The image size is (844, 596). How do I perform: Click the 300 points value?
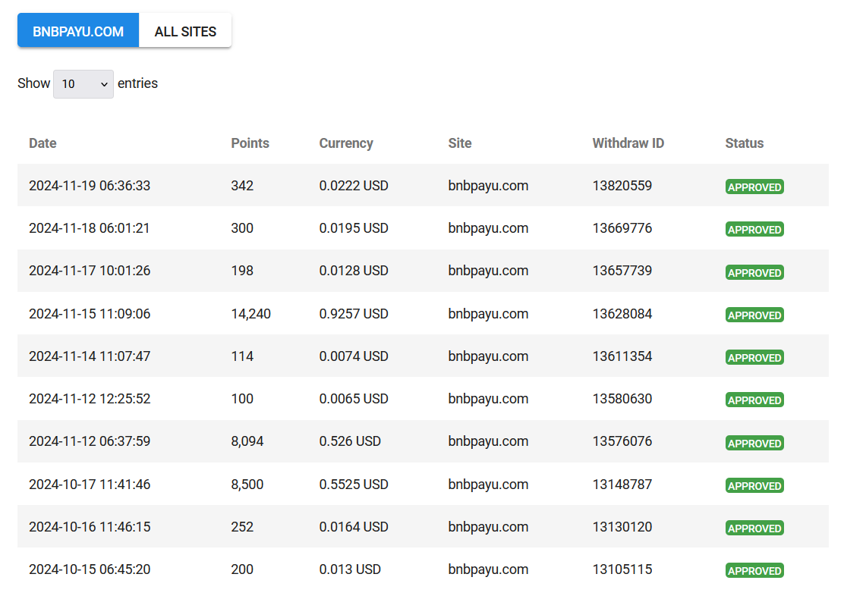(242, 228)
